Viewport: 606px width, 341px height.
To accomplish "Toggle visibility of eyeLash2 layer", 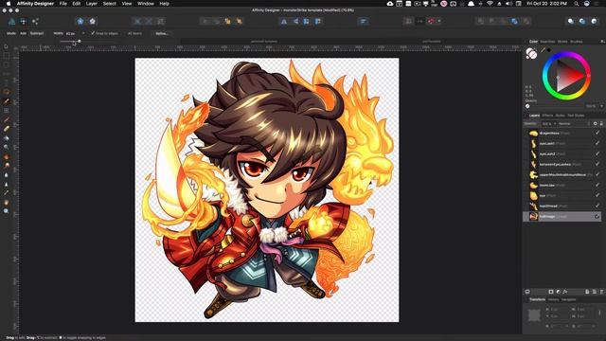I will point(597,153).
